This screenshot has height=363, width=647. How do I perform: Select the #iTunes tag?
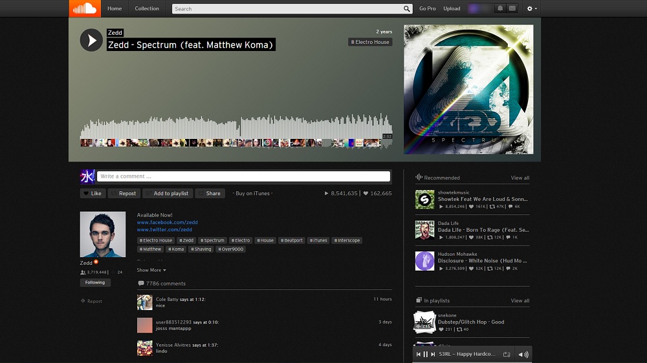point(318,240)
